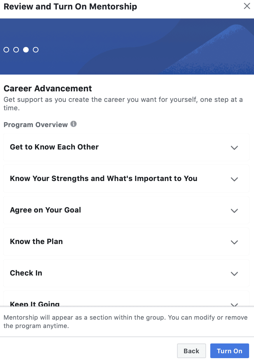The image size is (254, 362).
Task: Select the third filled step dot
Action: pos(26,50)
